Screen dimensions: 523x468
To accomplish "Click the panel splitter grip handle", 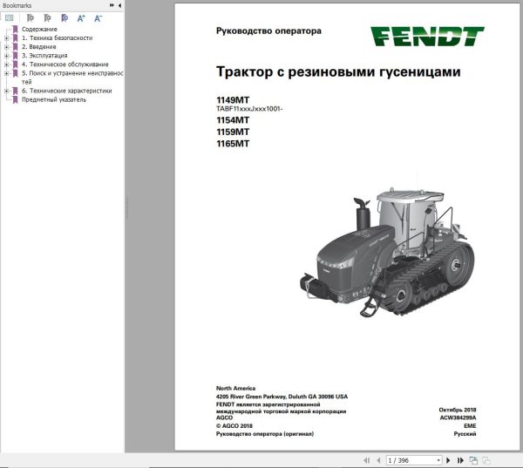I will [127, 207].
